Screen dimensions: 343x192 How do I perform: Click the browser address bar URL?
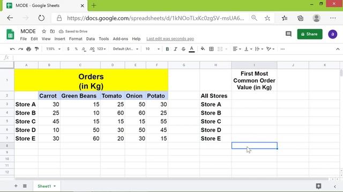(155, 18)
